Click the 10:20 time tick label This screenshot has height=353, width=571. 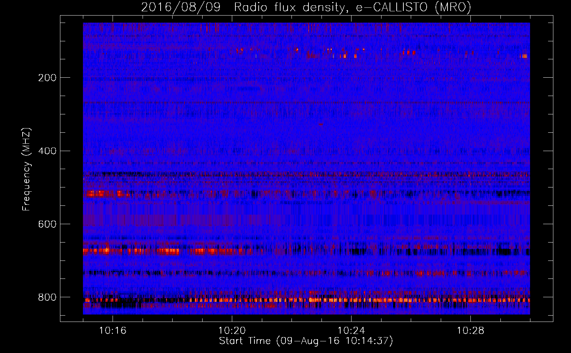(232, 331)
